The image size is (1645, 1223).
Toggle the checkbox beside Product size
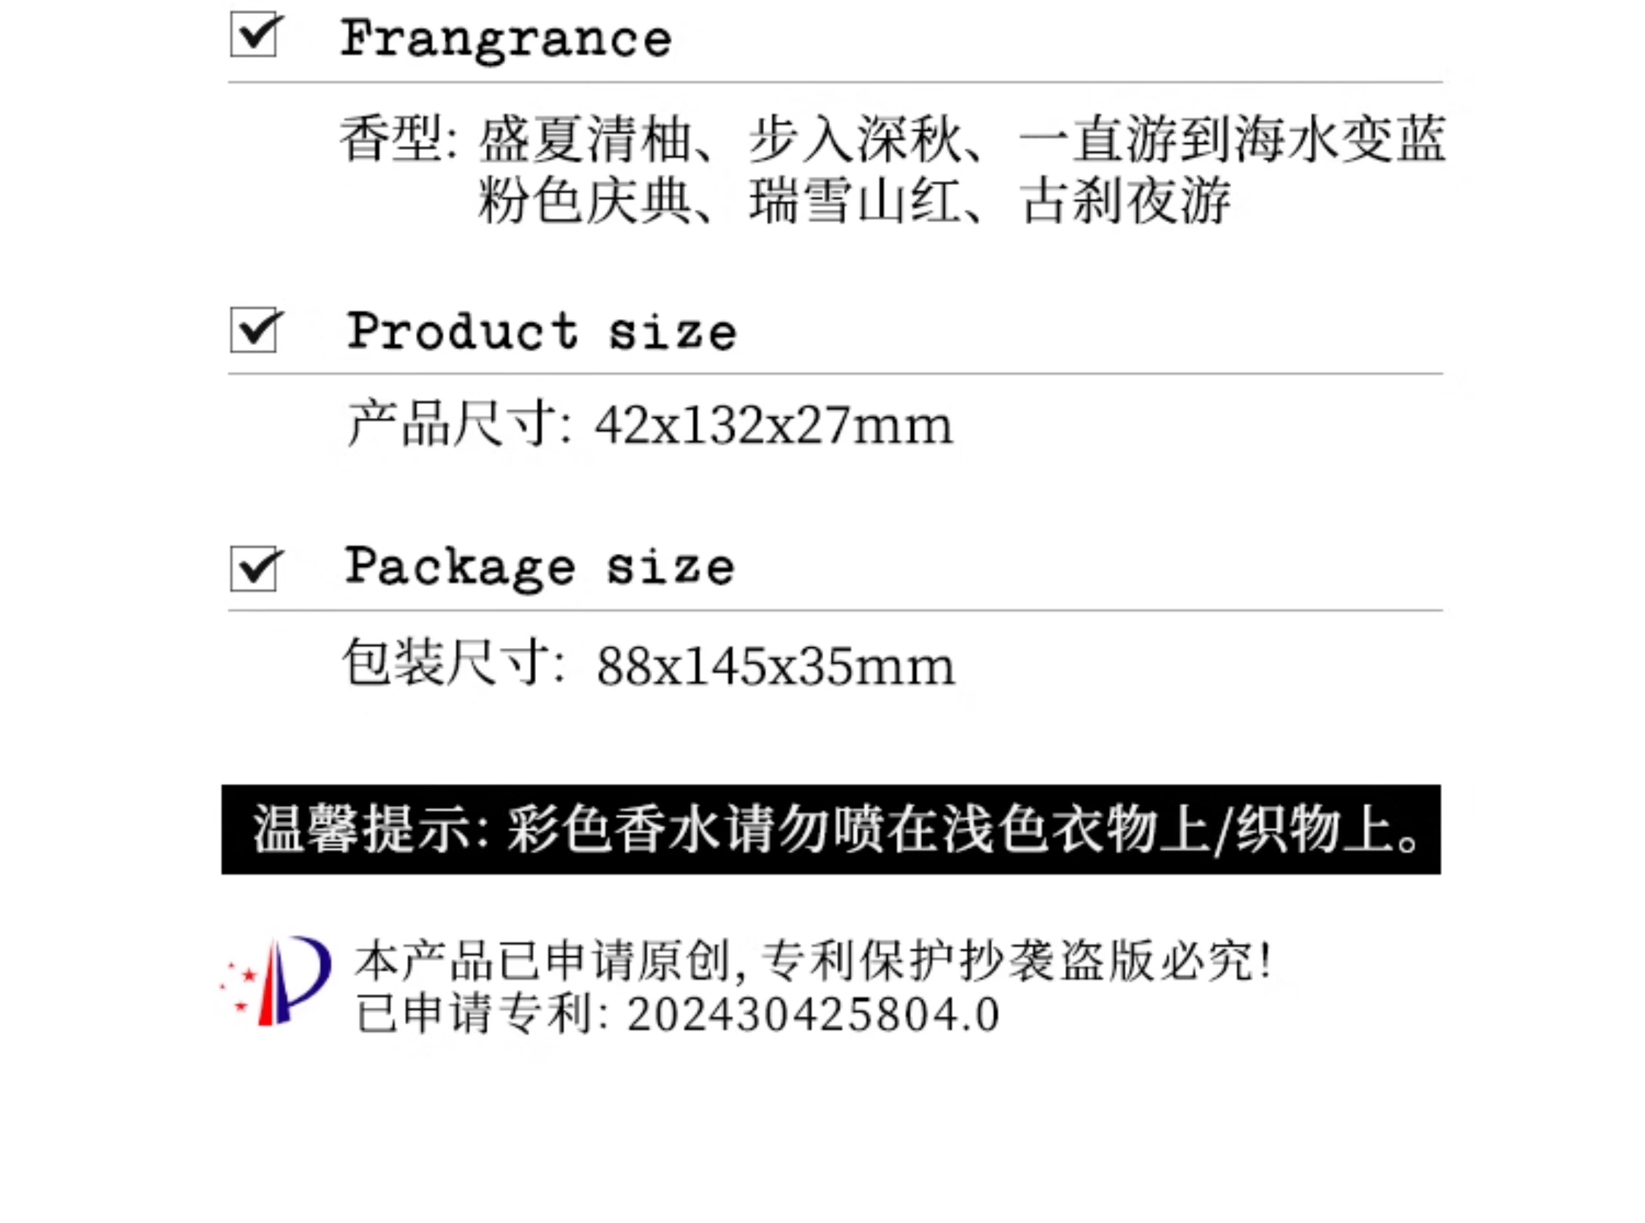pos(253,330)
